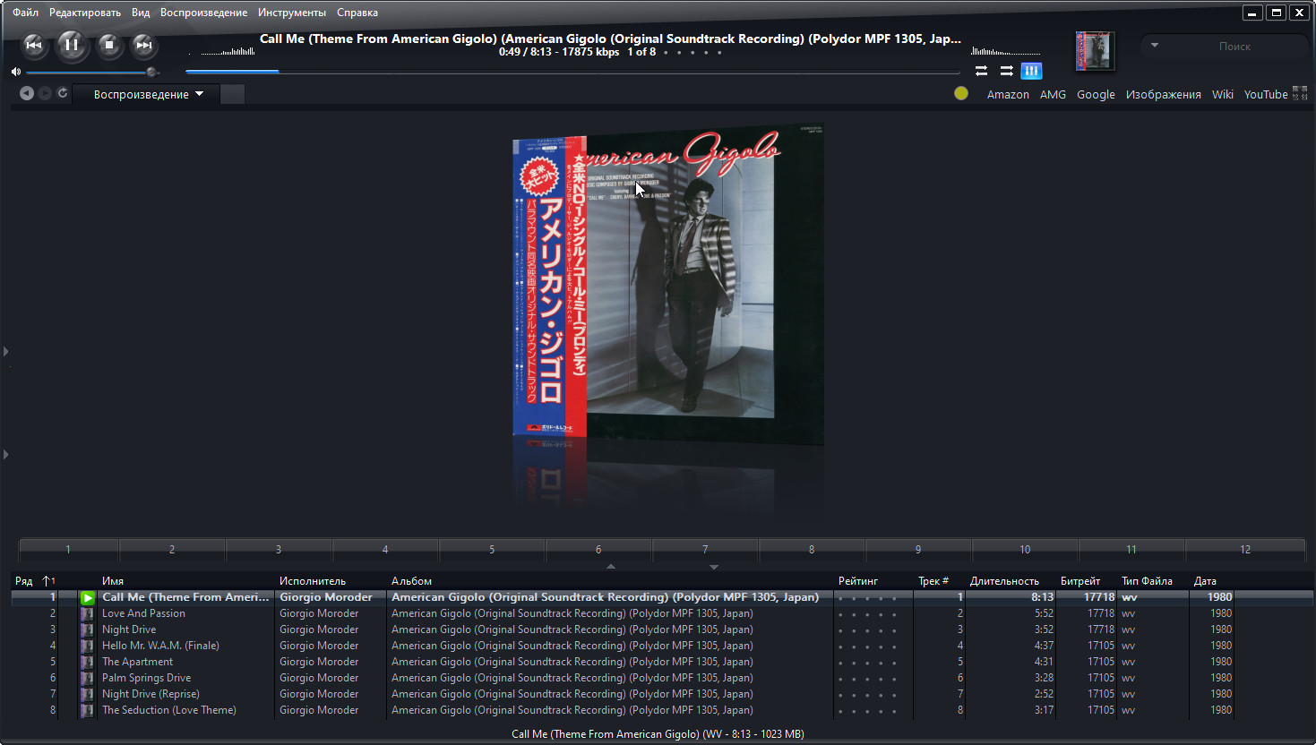Screen dimensions: 1316x745
Task: Click the status bar track summary text
Action: (658, 734)
